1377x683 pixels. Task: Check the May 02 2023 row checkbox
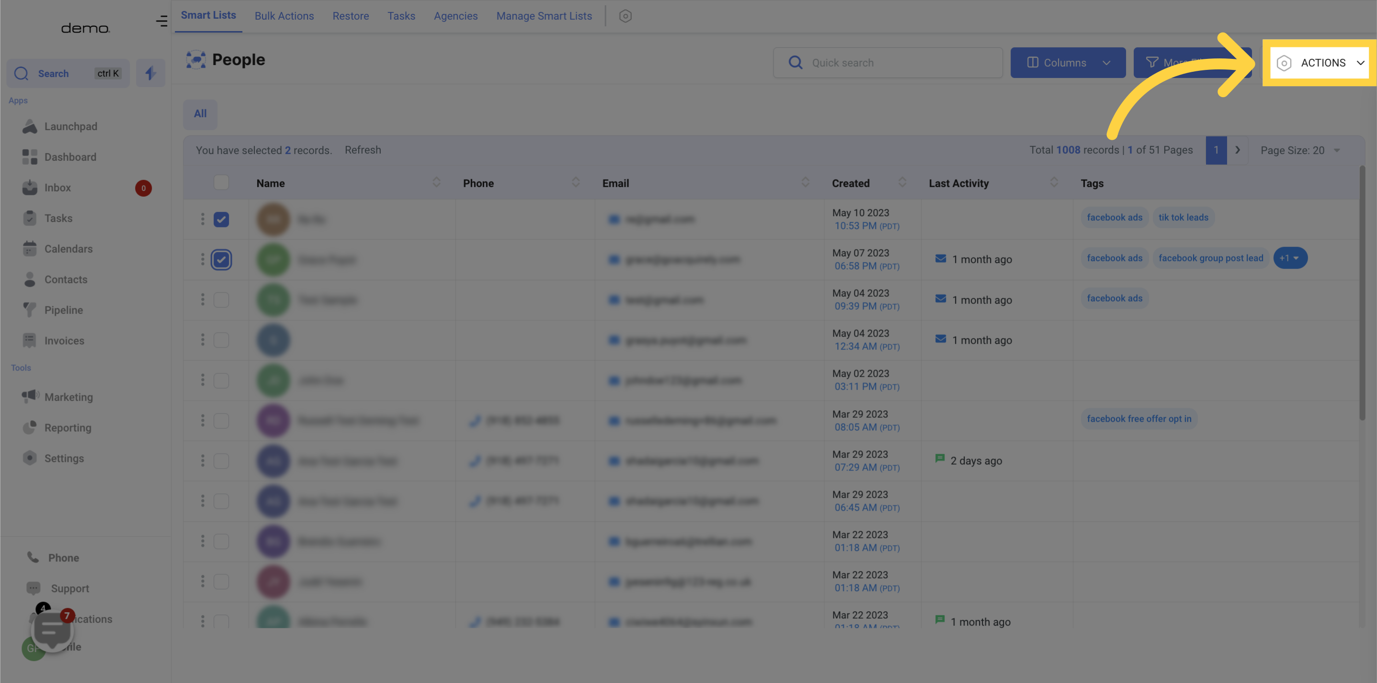tap(221, 380)
